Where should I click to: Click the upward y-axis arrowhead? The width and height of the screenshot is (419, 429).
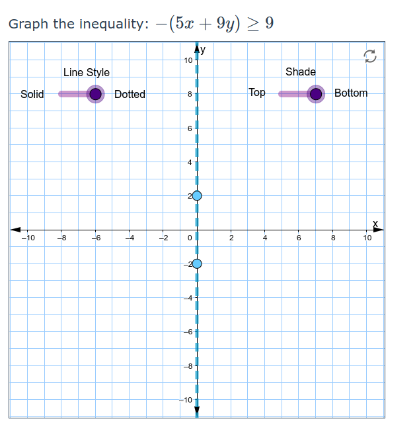[x=196, y=48]
